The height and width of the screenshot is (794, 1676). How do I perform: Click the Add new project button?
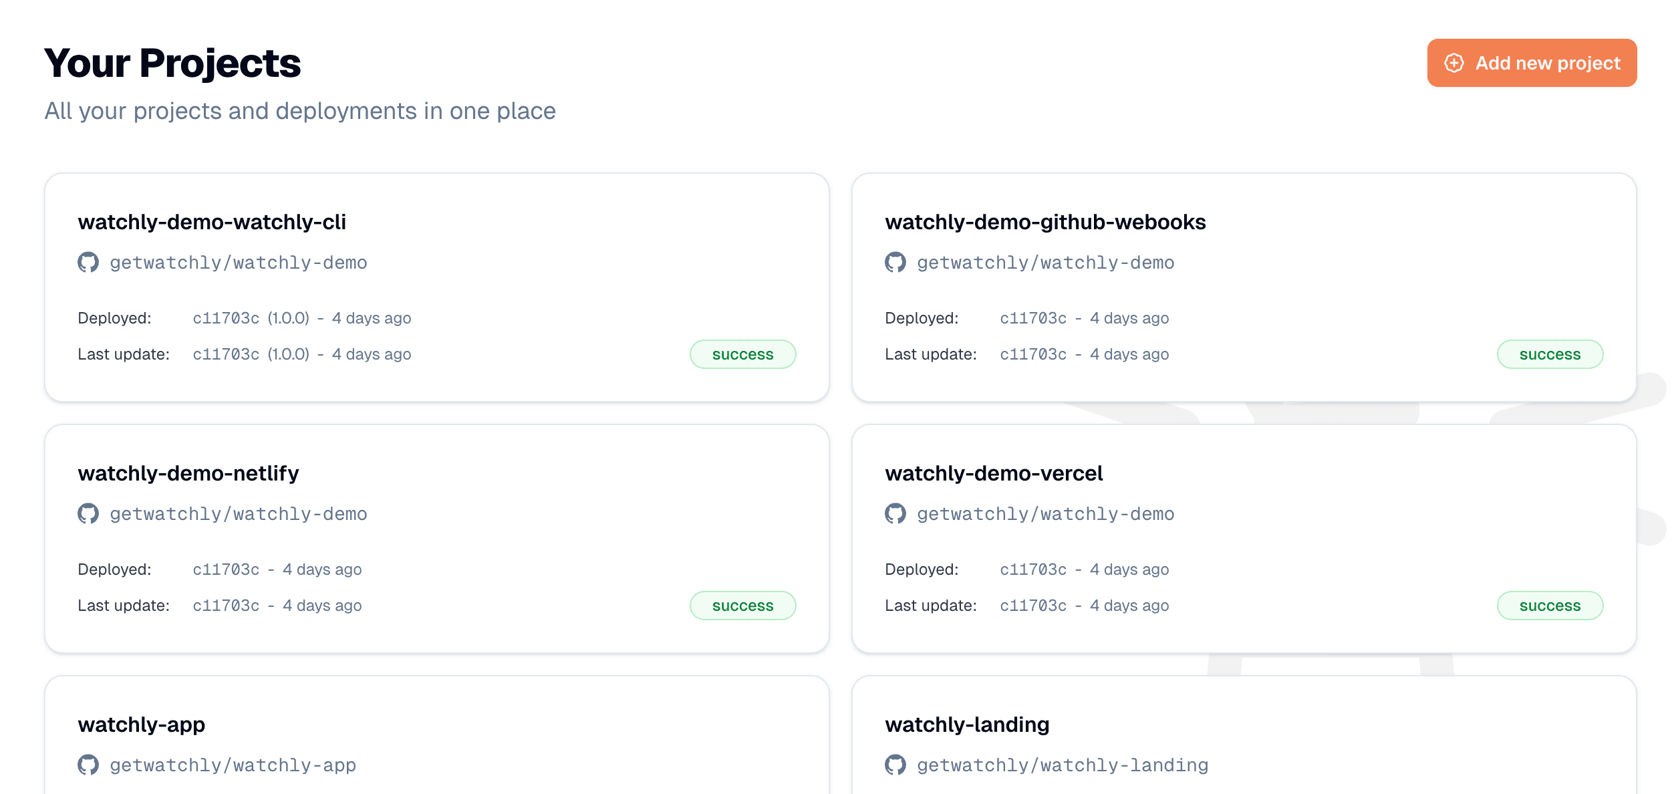[1532, 62]
